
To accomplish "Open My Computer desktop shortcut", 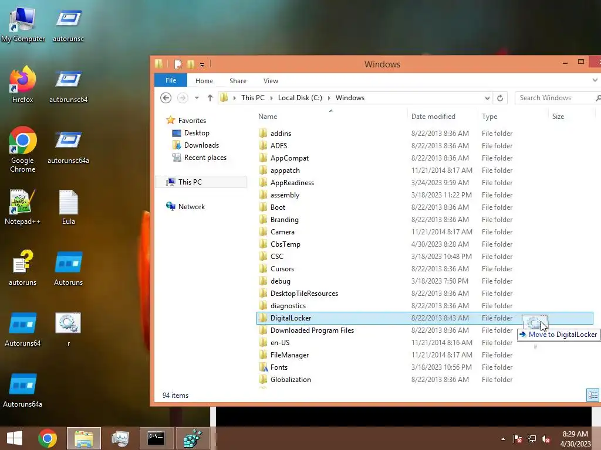I will pyautogui.click(x=23, y=25).
